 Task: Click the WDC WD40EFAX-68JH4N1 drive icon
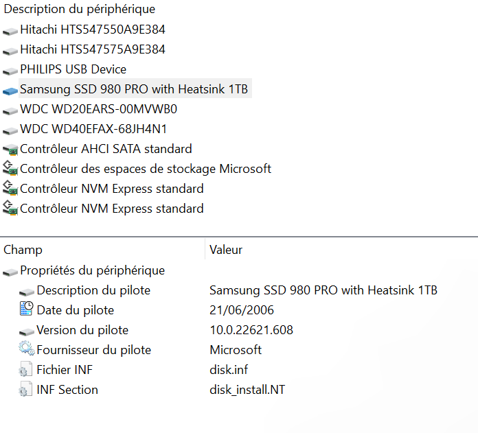click(x=10, y=130)
